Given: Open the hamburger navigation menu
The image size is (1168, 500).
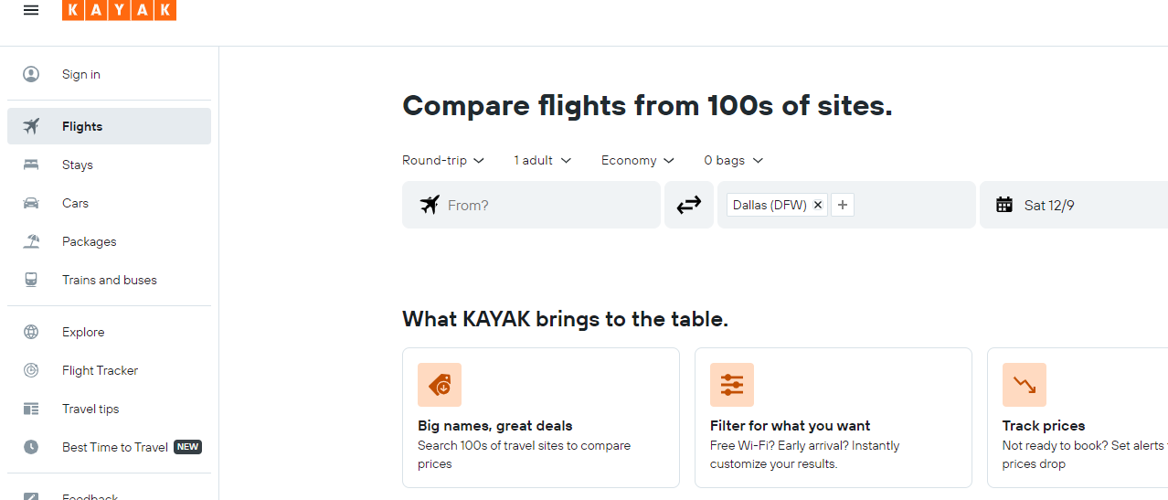Looking at the screenshot, I should (x=31, y=10).
